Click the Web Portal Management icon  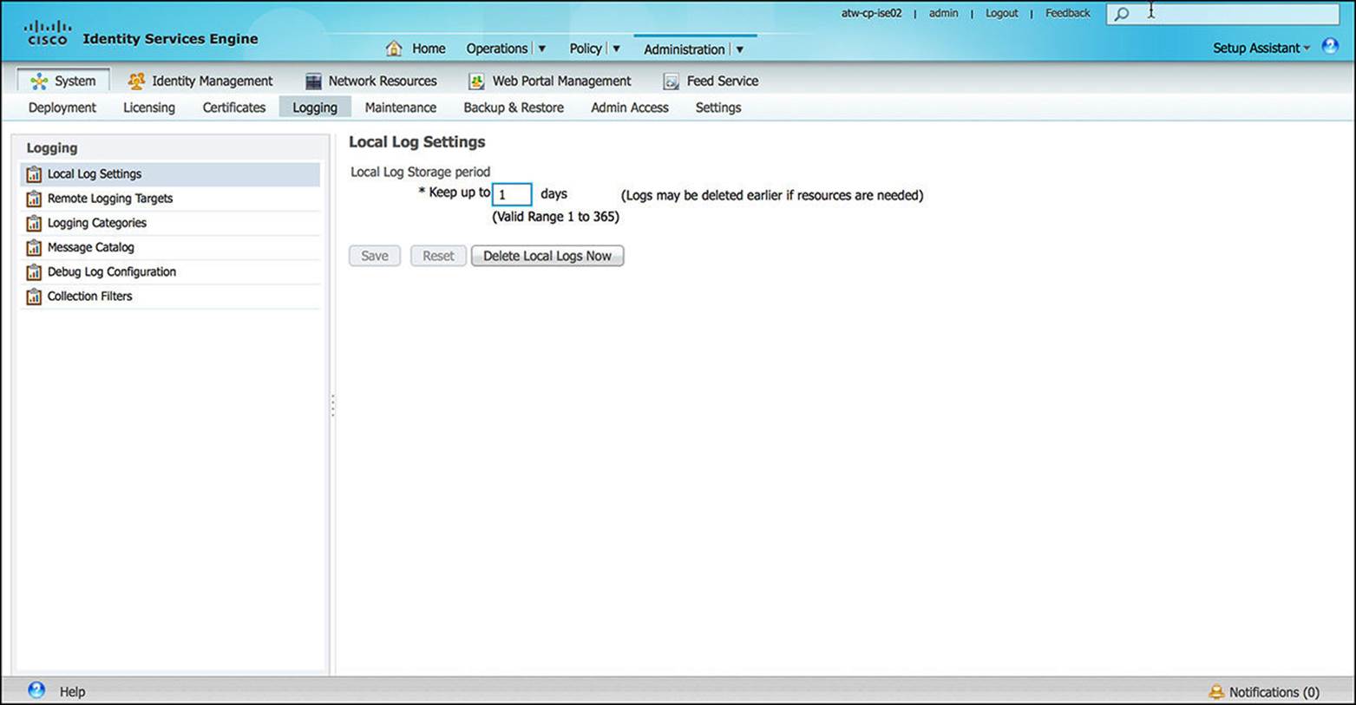[x=476, y=82]
